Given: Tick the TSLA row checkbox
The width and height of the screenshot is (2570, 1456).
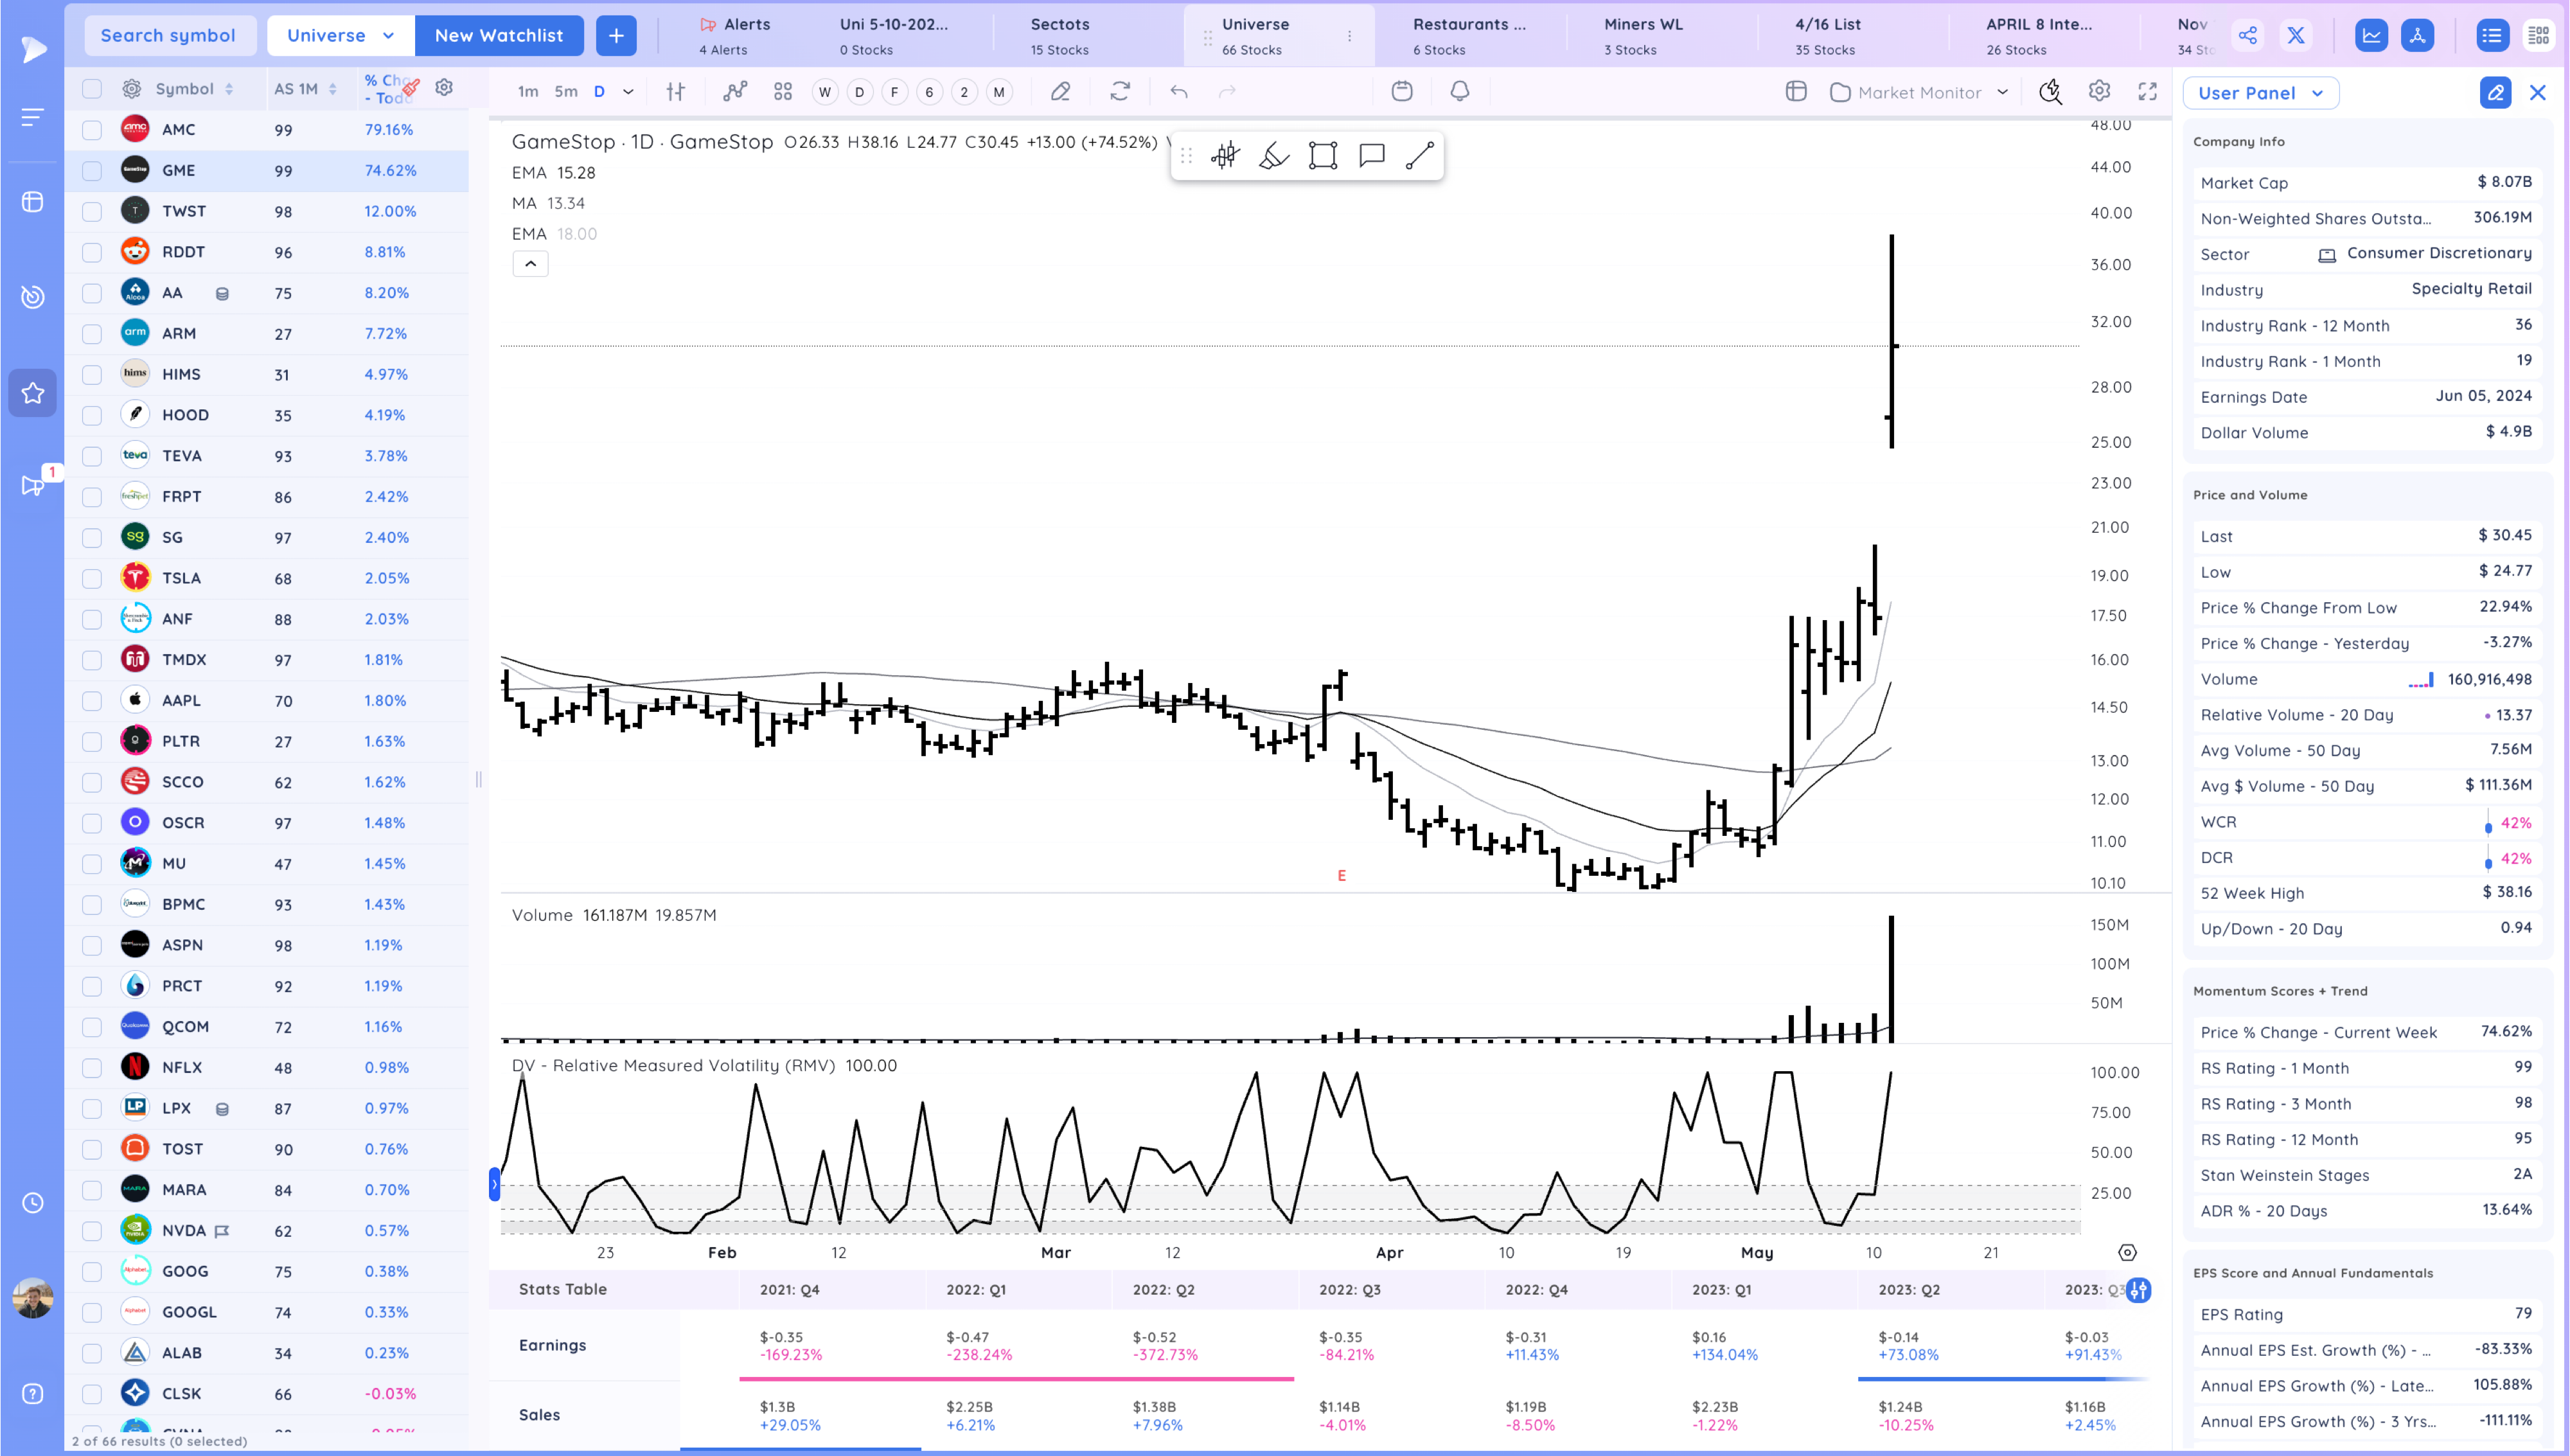Looking at the screenshot, I should pos(92,579).
